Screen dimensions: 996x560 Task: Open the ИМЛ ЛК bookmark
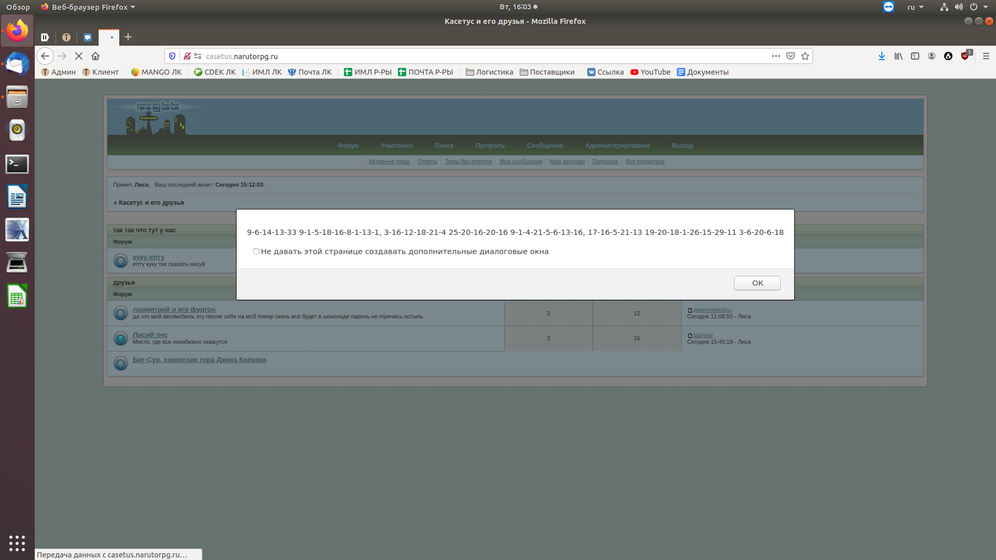(262, 72)
